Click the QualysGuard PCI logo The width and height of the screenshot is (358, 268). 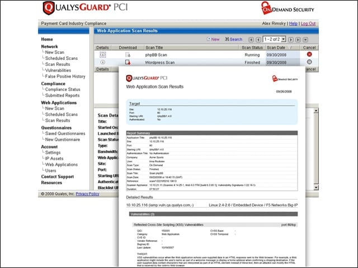point(84,8)
